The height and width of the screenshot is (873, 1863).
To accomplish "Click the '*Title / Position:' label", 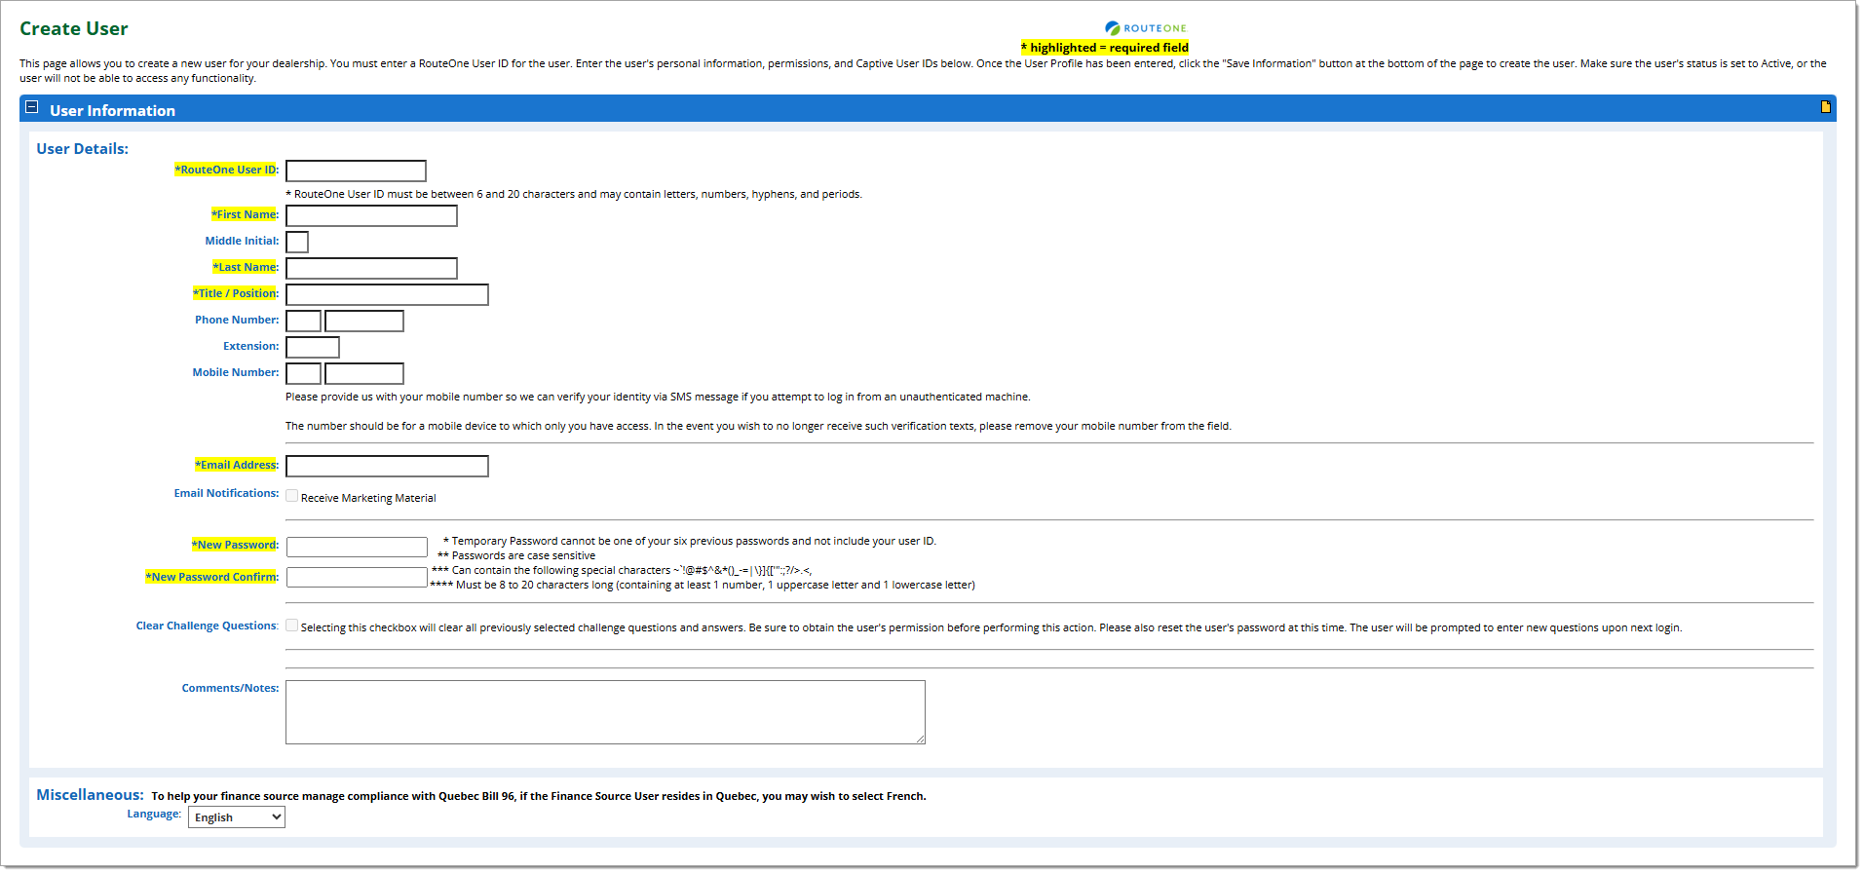I will (236, 293).
